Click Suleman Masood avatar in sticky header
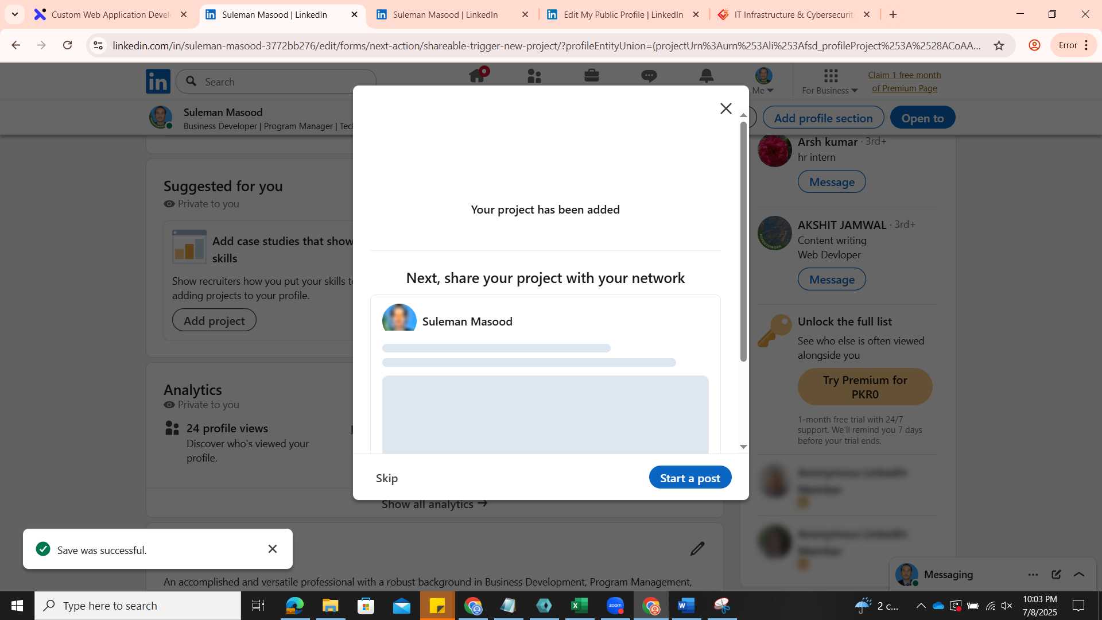The image size is (1102, 620). [161, 117]
